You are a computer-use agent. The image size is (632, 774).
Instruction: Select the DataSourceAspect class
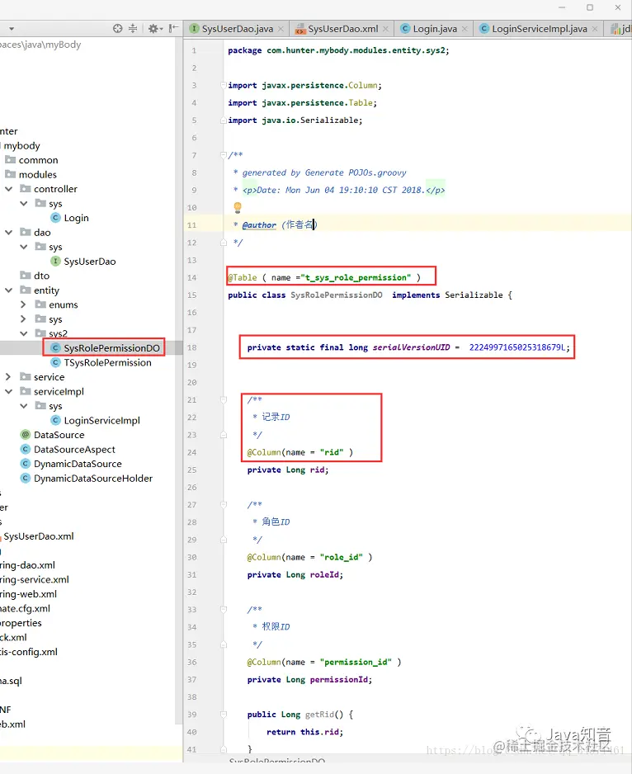74,450
